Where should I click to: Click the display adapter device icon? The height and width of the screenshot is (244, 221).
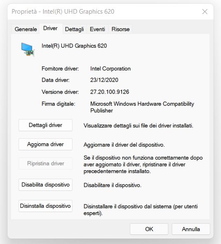coord(28,49)
